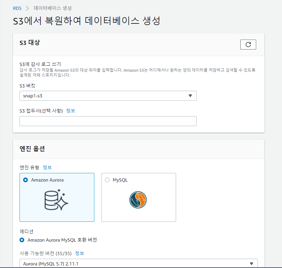Click the S3에서 복원하여 데이터베이스 생성 page title

click(86, 21)
